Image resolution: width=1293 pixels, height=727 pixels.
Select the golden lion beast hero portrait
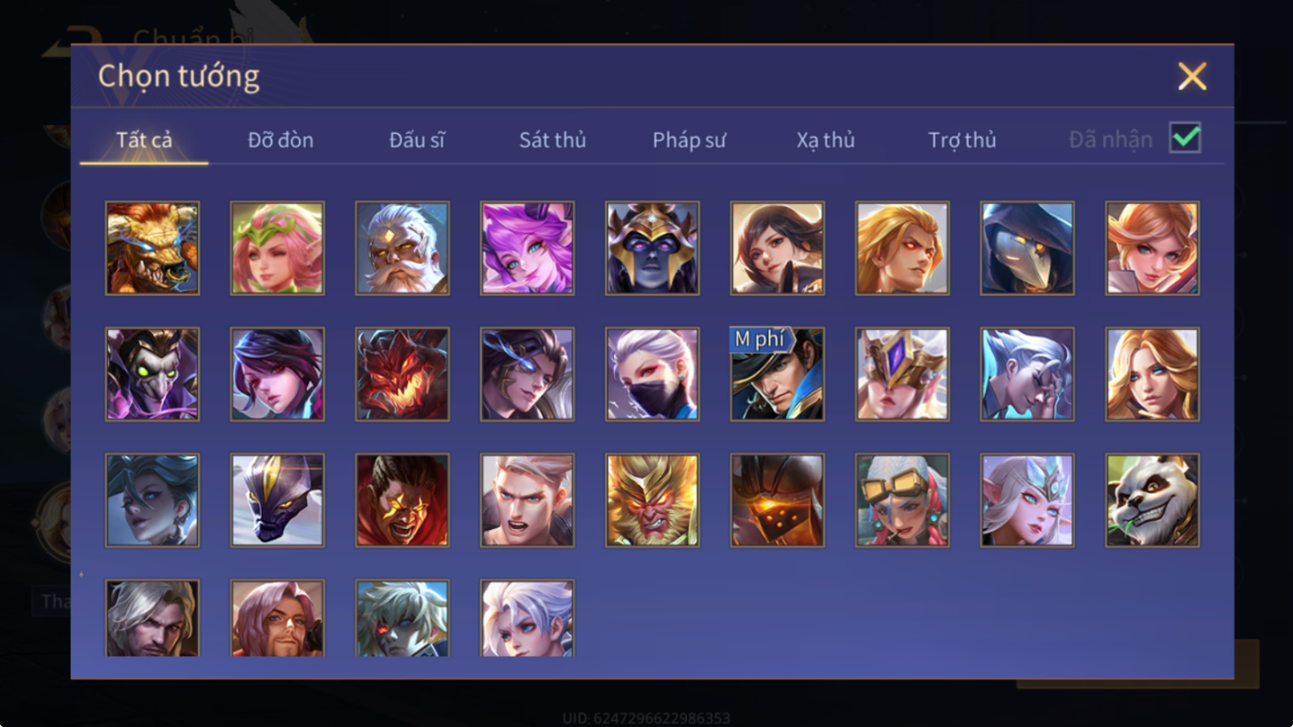coord(153,248)
